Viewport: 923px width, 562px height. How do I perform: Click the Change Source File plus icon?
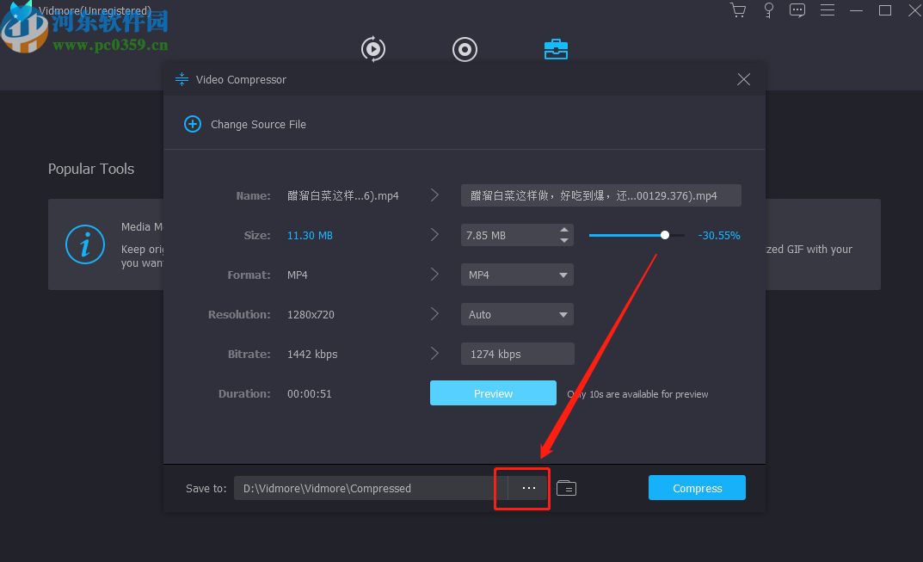click(193, 124)
